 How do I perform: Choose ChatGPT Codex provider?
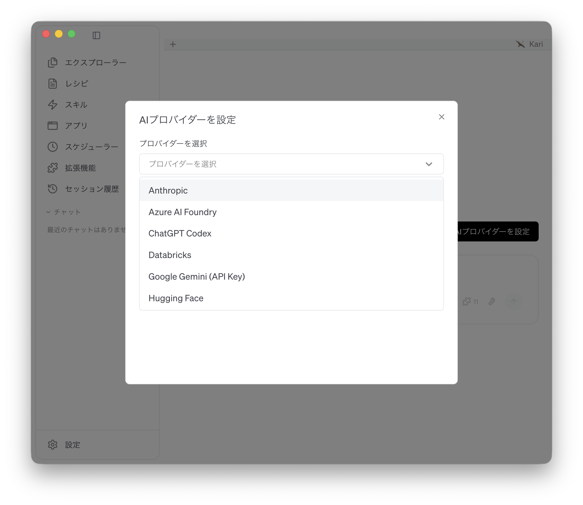tap(291, 233)
